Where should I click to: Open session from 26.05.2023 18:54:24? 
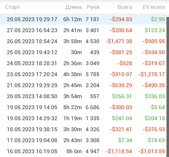coord(83,41)
